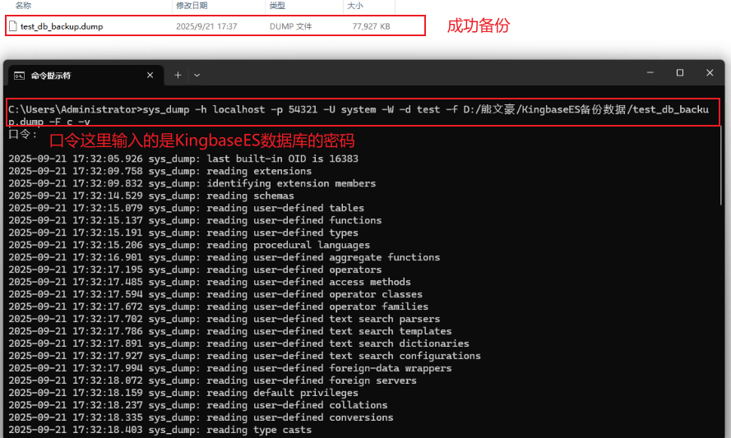Screen dimensions: 731x438
Task: Click the 'identifying extension members' line
Action: [192, 183]
